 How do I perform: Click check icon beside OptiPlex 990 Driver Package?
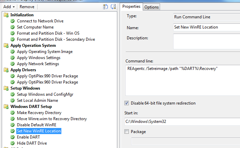tap(13, 76)
